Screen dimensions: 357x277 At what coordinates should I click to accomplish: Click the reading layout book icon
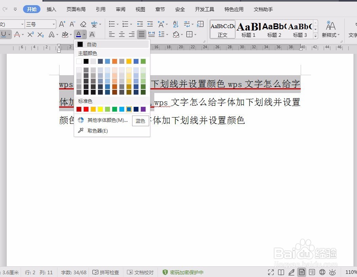281,272
